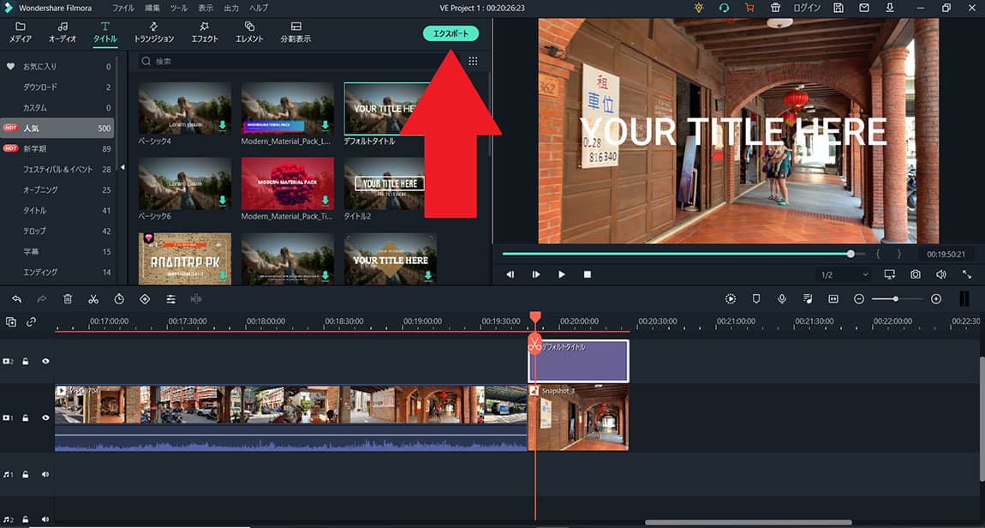Image resolution: width=985 pixels, height=528 pixels.
Task: Open the 分割表示 split screen tab
Action: click(x=295, y=33)
